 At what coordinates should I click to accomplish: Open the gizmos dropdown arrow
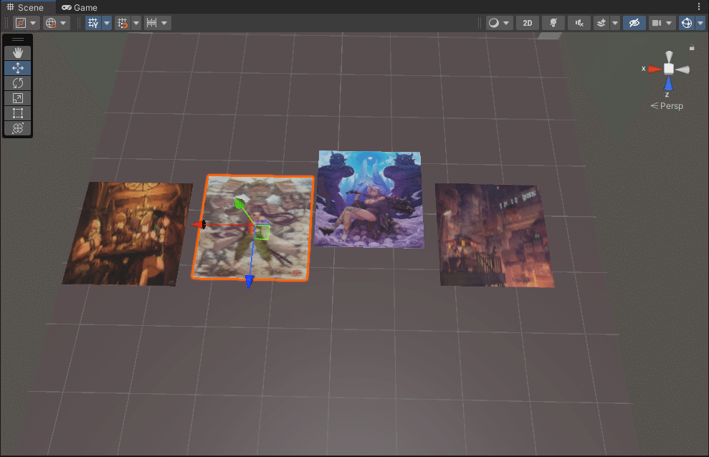tap(700, 23)
